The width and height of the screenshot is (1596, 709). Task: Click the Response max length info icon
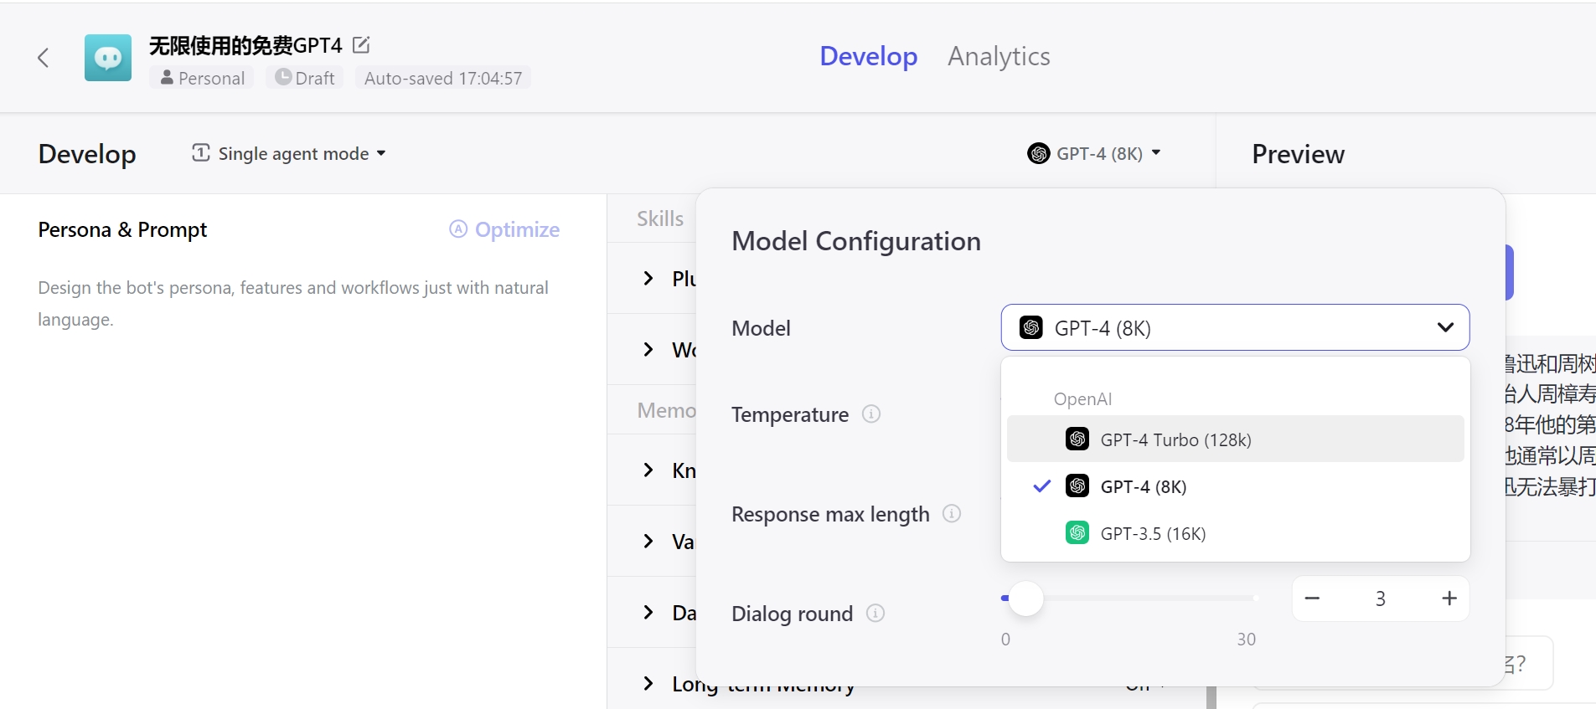coord(952,513)
